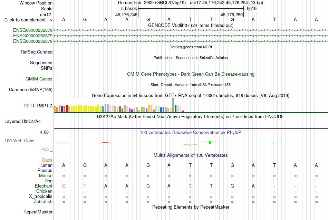Select the RP11-156P1.3 gene label
Viewport: 328px width, 220px height.
click(38, 106)
